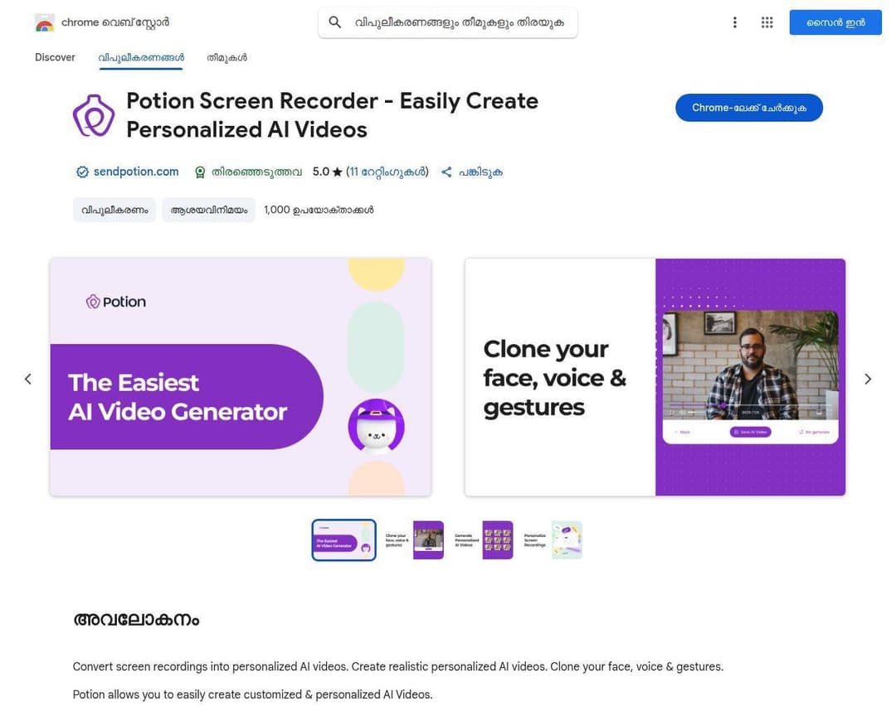Click the Chrome Web Store rainbow logo
The height and width of the screenshot is (716, 896).
pos(45,22)
